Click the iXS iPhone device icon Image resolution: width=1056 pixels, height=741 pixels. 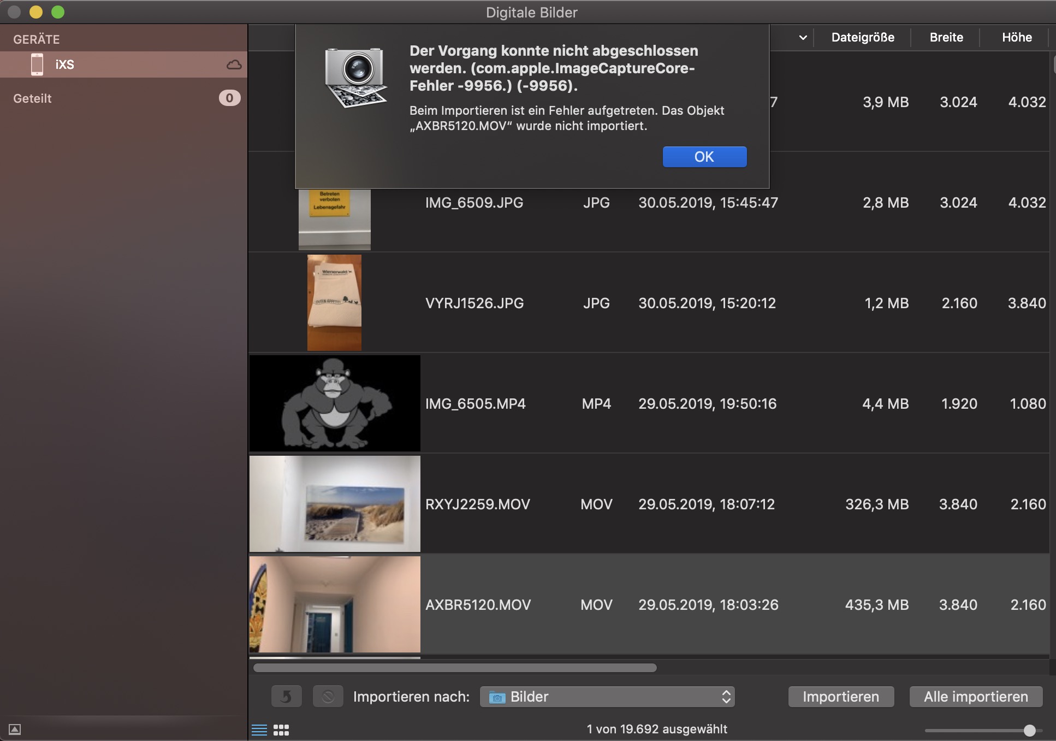pos(37,64)
